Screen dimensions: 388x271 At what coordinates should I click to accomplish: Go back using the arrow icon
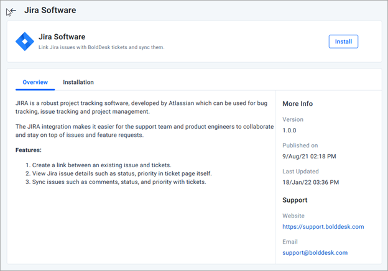coord(13,11)
